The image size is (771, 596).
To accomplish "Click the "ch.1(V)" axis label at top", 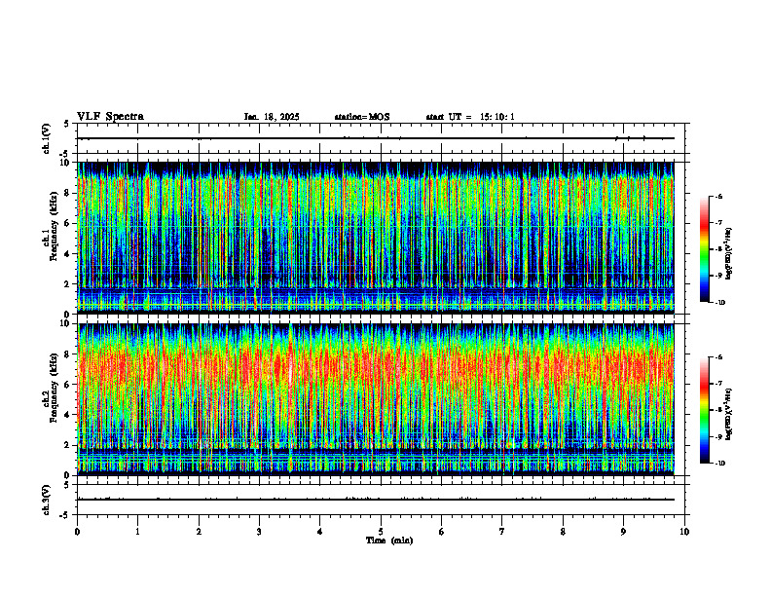I will [x=47, y=138].
